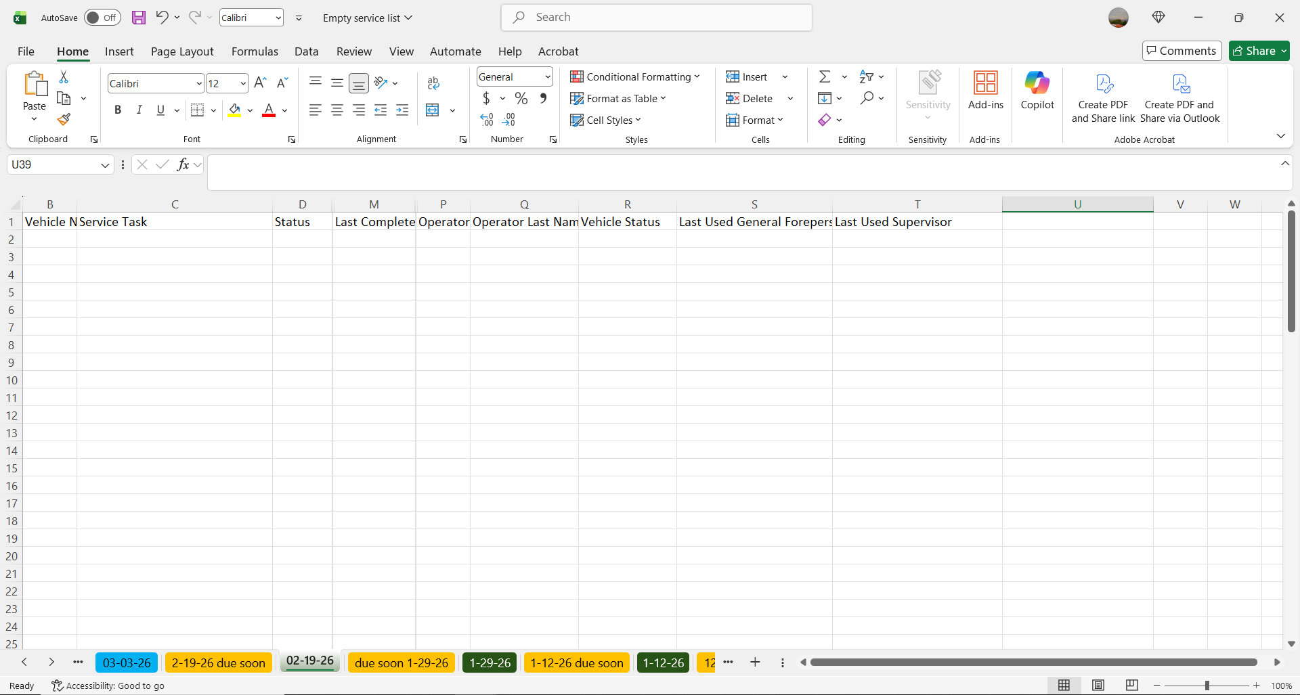Expand Conditional Formatting menu
This screenshot has width=1300, height=695.
(635, 77)
